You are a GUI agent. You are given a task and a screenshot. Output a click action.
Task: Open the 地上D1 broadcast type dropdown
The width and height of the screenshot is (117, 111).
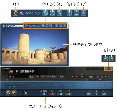(x=34, y=77)
